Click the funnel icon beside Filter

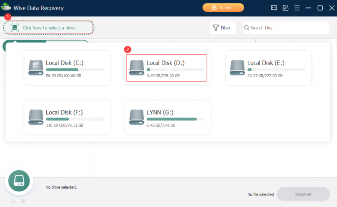pyautogui.click(x=216, y=28)
